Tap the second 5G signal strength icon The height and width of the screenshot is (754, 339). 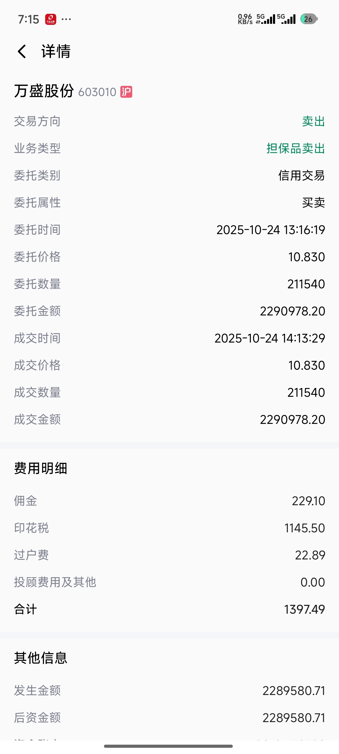click(x=286, y=19)
